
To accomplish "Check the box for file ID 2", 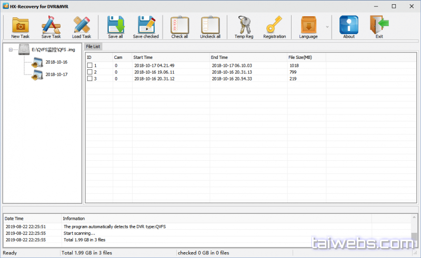I will click(x=89, y=72).
